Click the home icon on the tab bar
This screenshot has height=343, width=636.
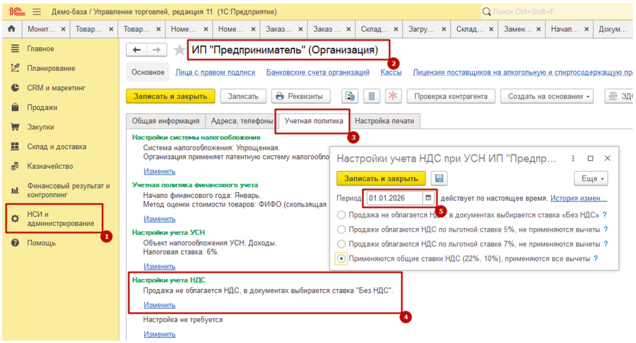(x=11, y=29)
